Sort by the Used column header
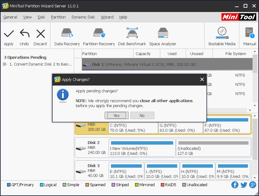Viewport: 259px width, 196px height. [173, 54]
